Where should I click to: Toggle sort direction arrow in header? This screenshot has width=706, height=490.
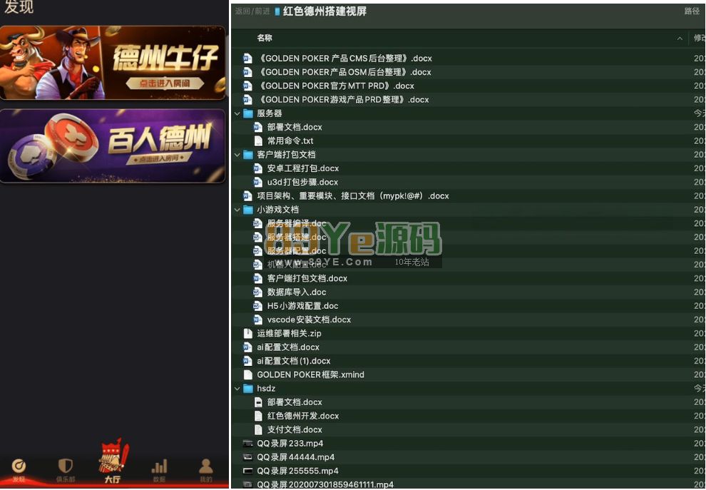[680, 39]
